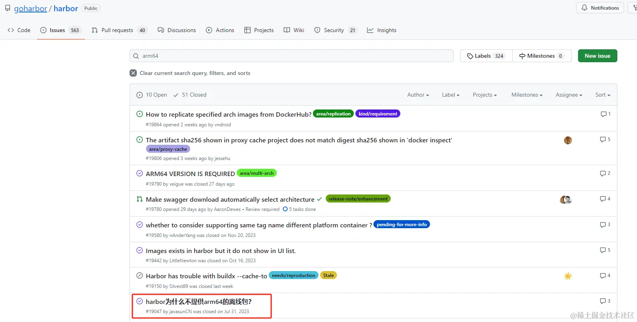Expand the Label filter dropdown
Screen dimensions: 637x322
[451, 95]
